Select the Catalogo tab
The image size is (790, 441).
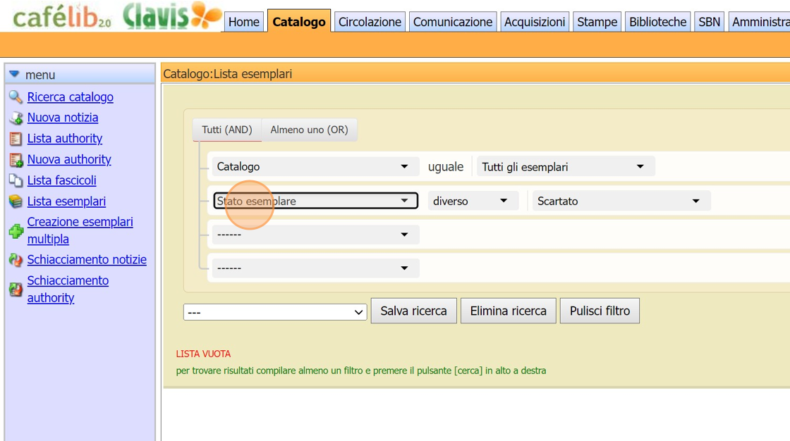pos(299,21)
